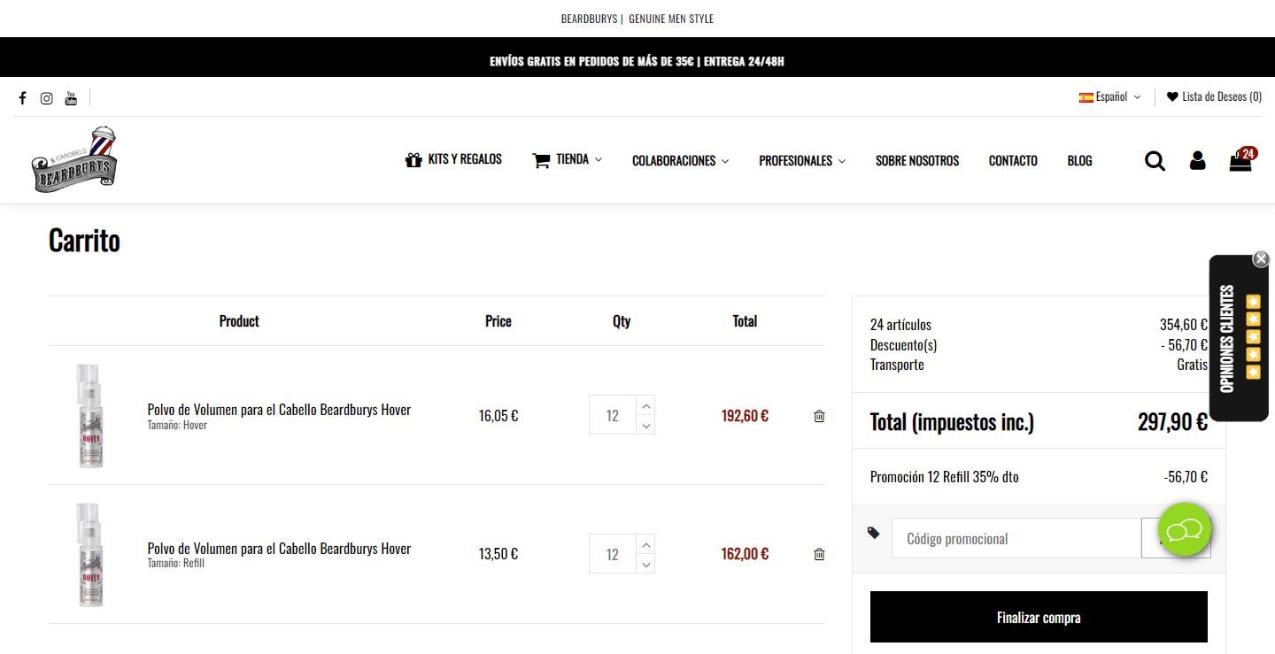Click the Finalizar compra button
The image size is (1275, 654).
point(1039,617)
